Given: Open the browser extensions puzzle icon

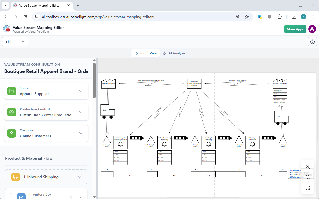Looking at the screenshot, I should click(x=279, y=17).
